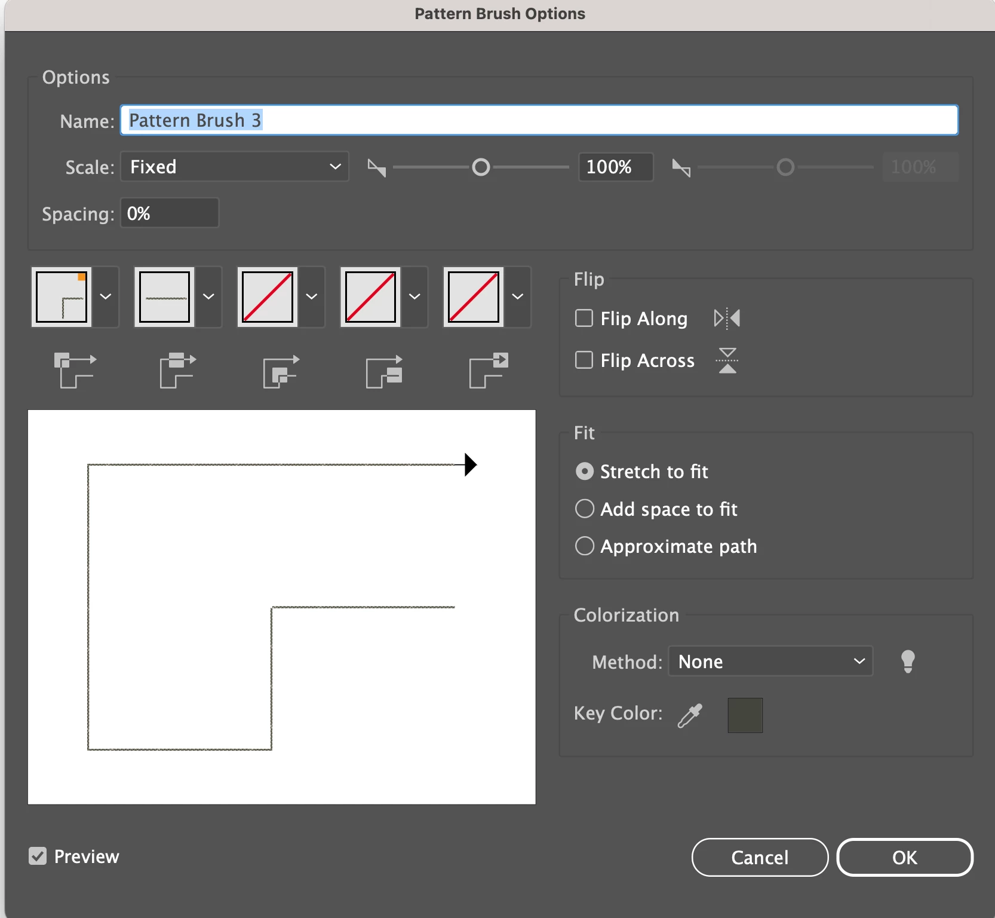Click the Cancel button
Image resolution: width=995 pixels, height=918 pixels.
click(x=760, y=858)
